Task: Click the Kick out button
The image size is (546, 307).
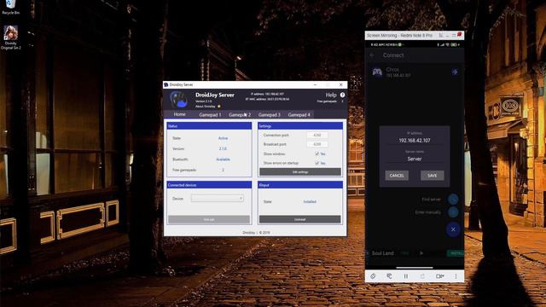Action: 209,220
